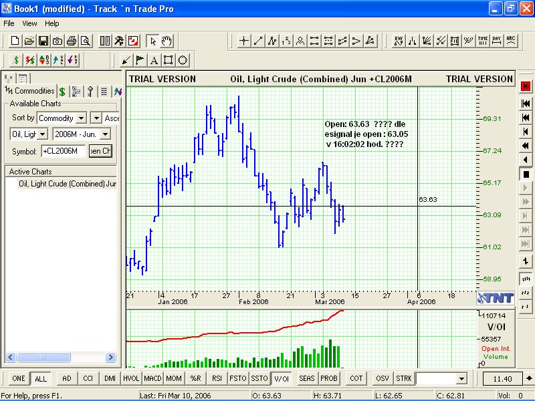Image resolution: width=535 pixels, height=401 pixels.
Task: Open the View menu
Action: pyautogui.click(x=29, y=23)
